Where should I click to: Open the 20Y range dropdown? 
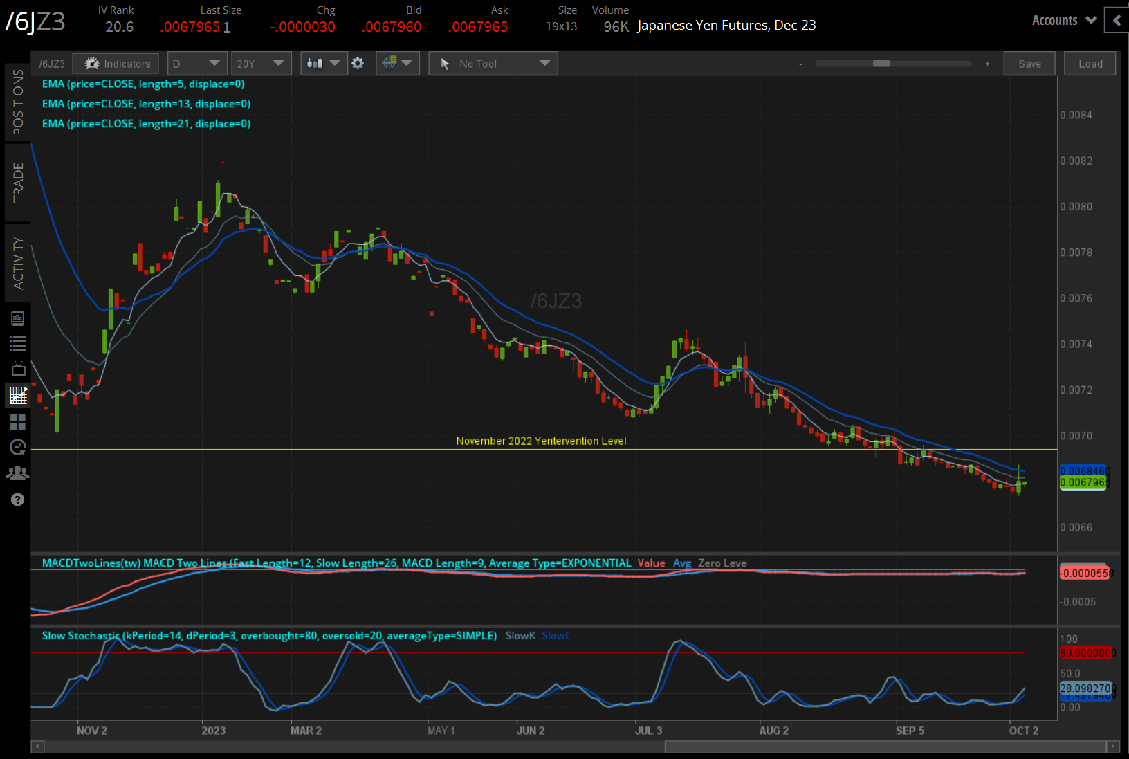(x=261, y=64)
